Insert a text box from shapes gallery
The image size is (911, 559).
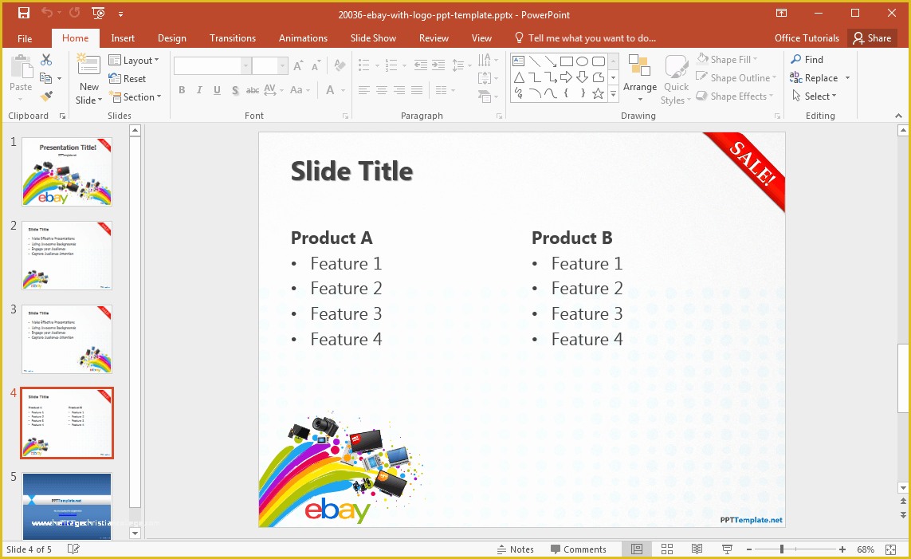519,61
